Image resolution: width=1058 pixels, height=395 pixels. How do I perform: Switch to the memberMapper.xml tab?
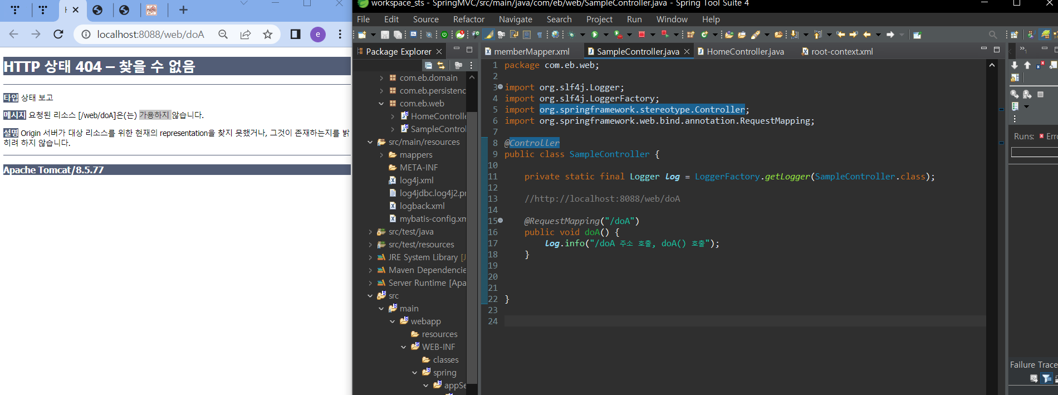[x=527, y=51]
